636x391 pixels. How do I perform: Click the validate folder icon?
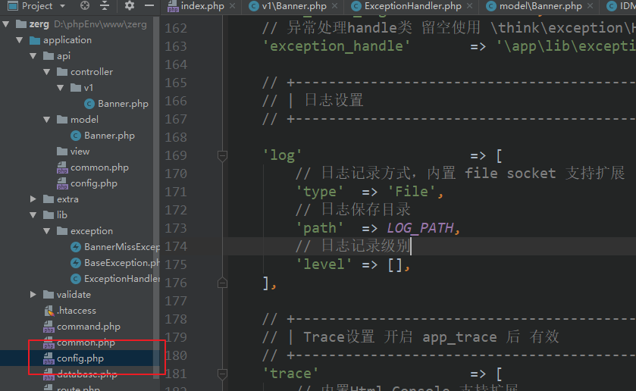click(x=49, y=295)
